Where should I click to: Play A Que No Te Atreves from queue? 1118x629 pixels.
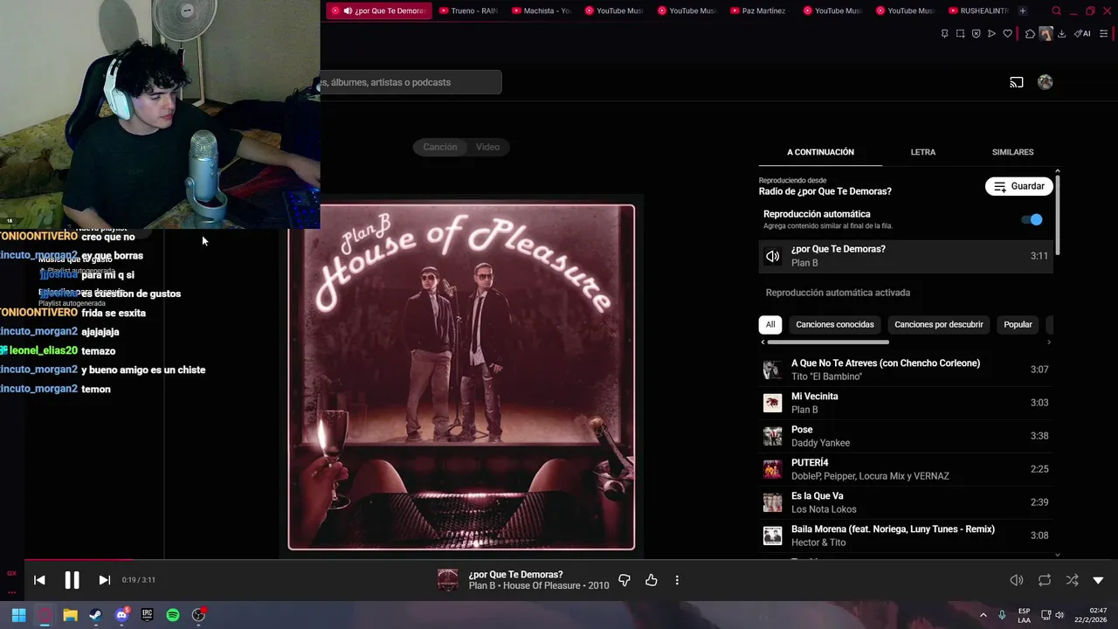tap(906, 370)
